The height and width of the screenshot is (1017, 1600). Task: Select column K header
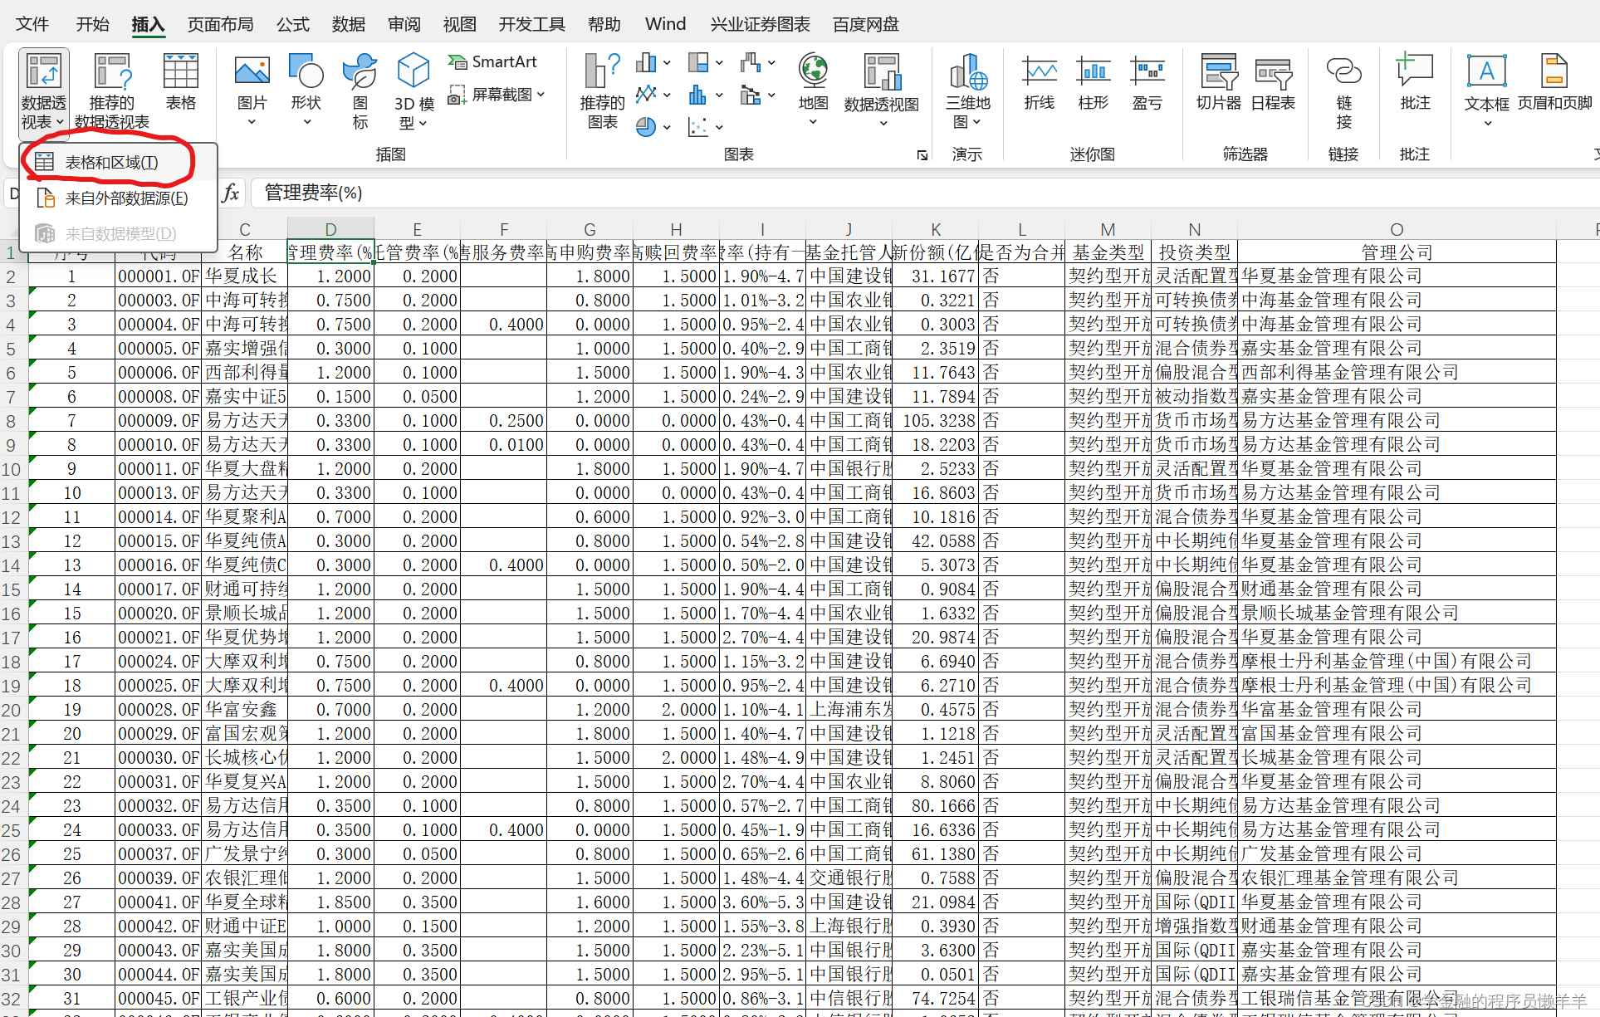935,230
